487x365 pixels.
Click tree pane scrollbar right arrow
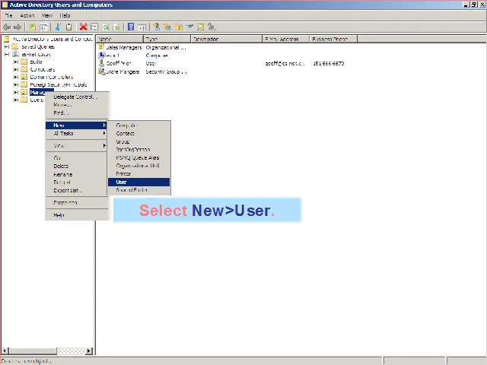(89, 351)
